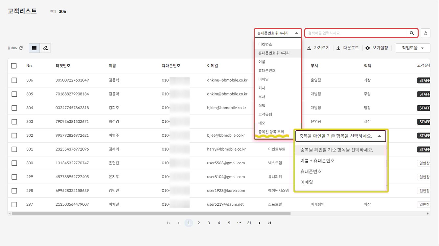439x246 pixels.
Task: Tick the select-all header checkbox
Action: pos(14,66)
